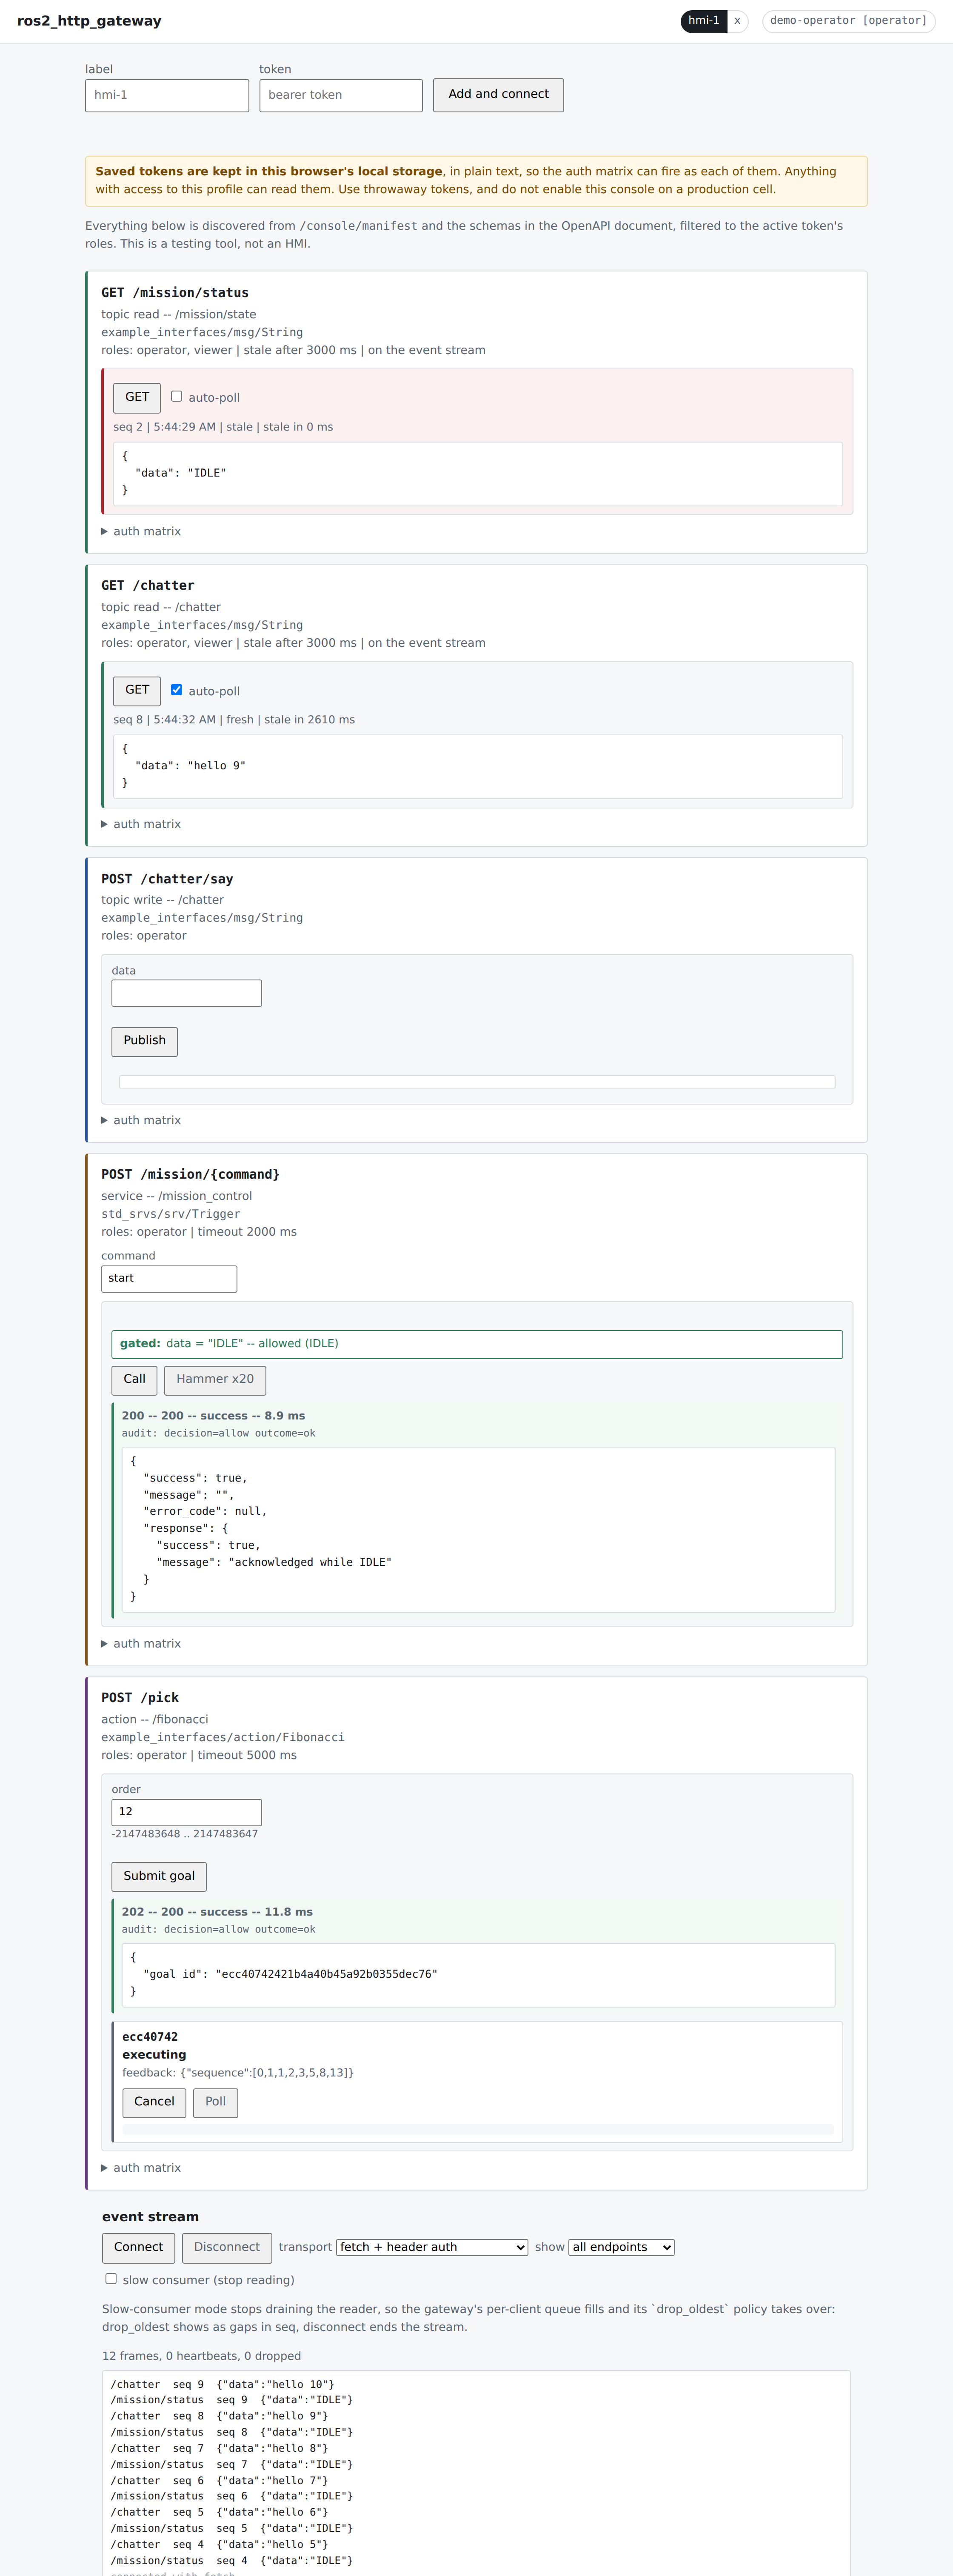
Task: Expand auth matrix under POST /chatter/say
Action: tap(141, 1121)
